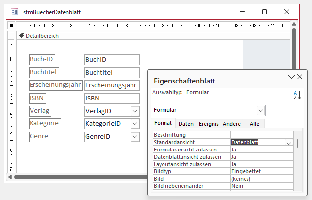Click the GenreID combo box arrow
The image size is (312, 200).
(135, 137)
